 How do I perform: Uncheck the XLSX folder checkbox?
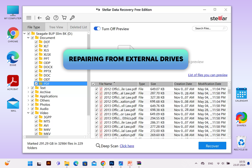click(36, 55)
